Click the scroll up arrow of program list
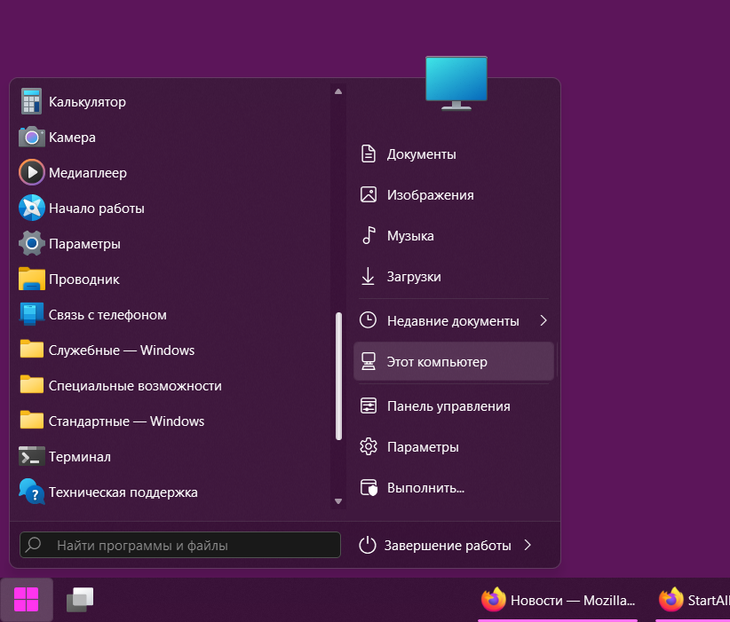Viewport: 730px width, 622px height. [338, 91]
